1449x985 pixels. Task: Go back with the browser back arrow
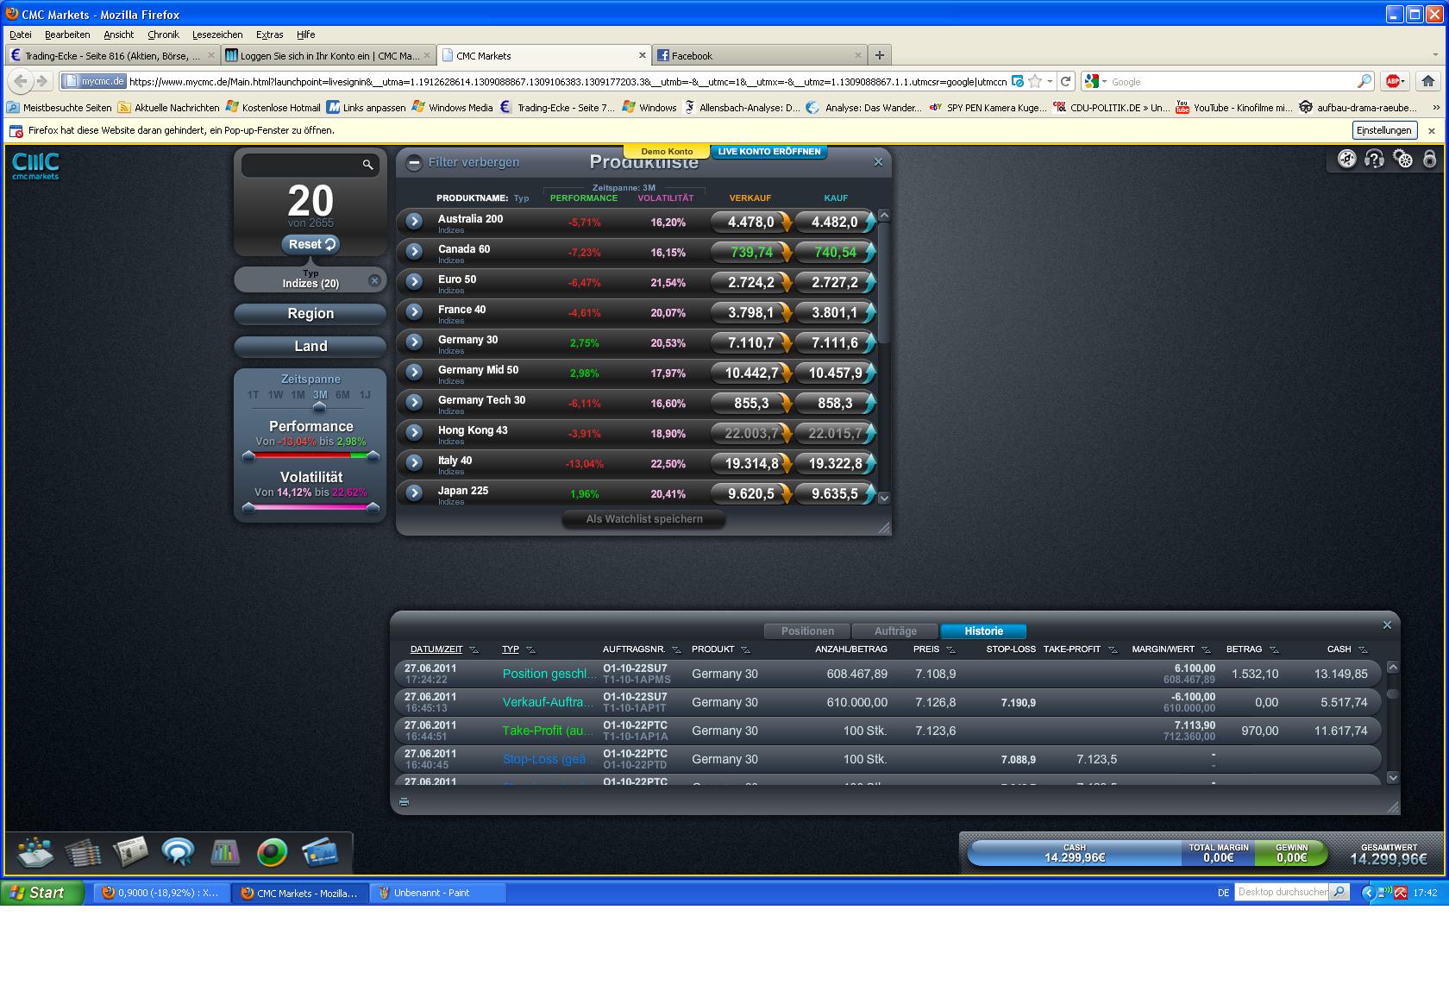21,81
